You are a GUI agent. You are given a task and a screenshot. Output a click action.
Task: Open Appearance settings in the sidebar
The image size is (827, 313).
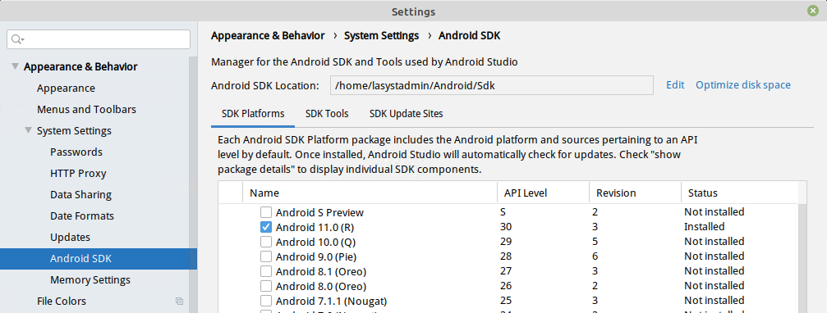(x=66, y=88)
